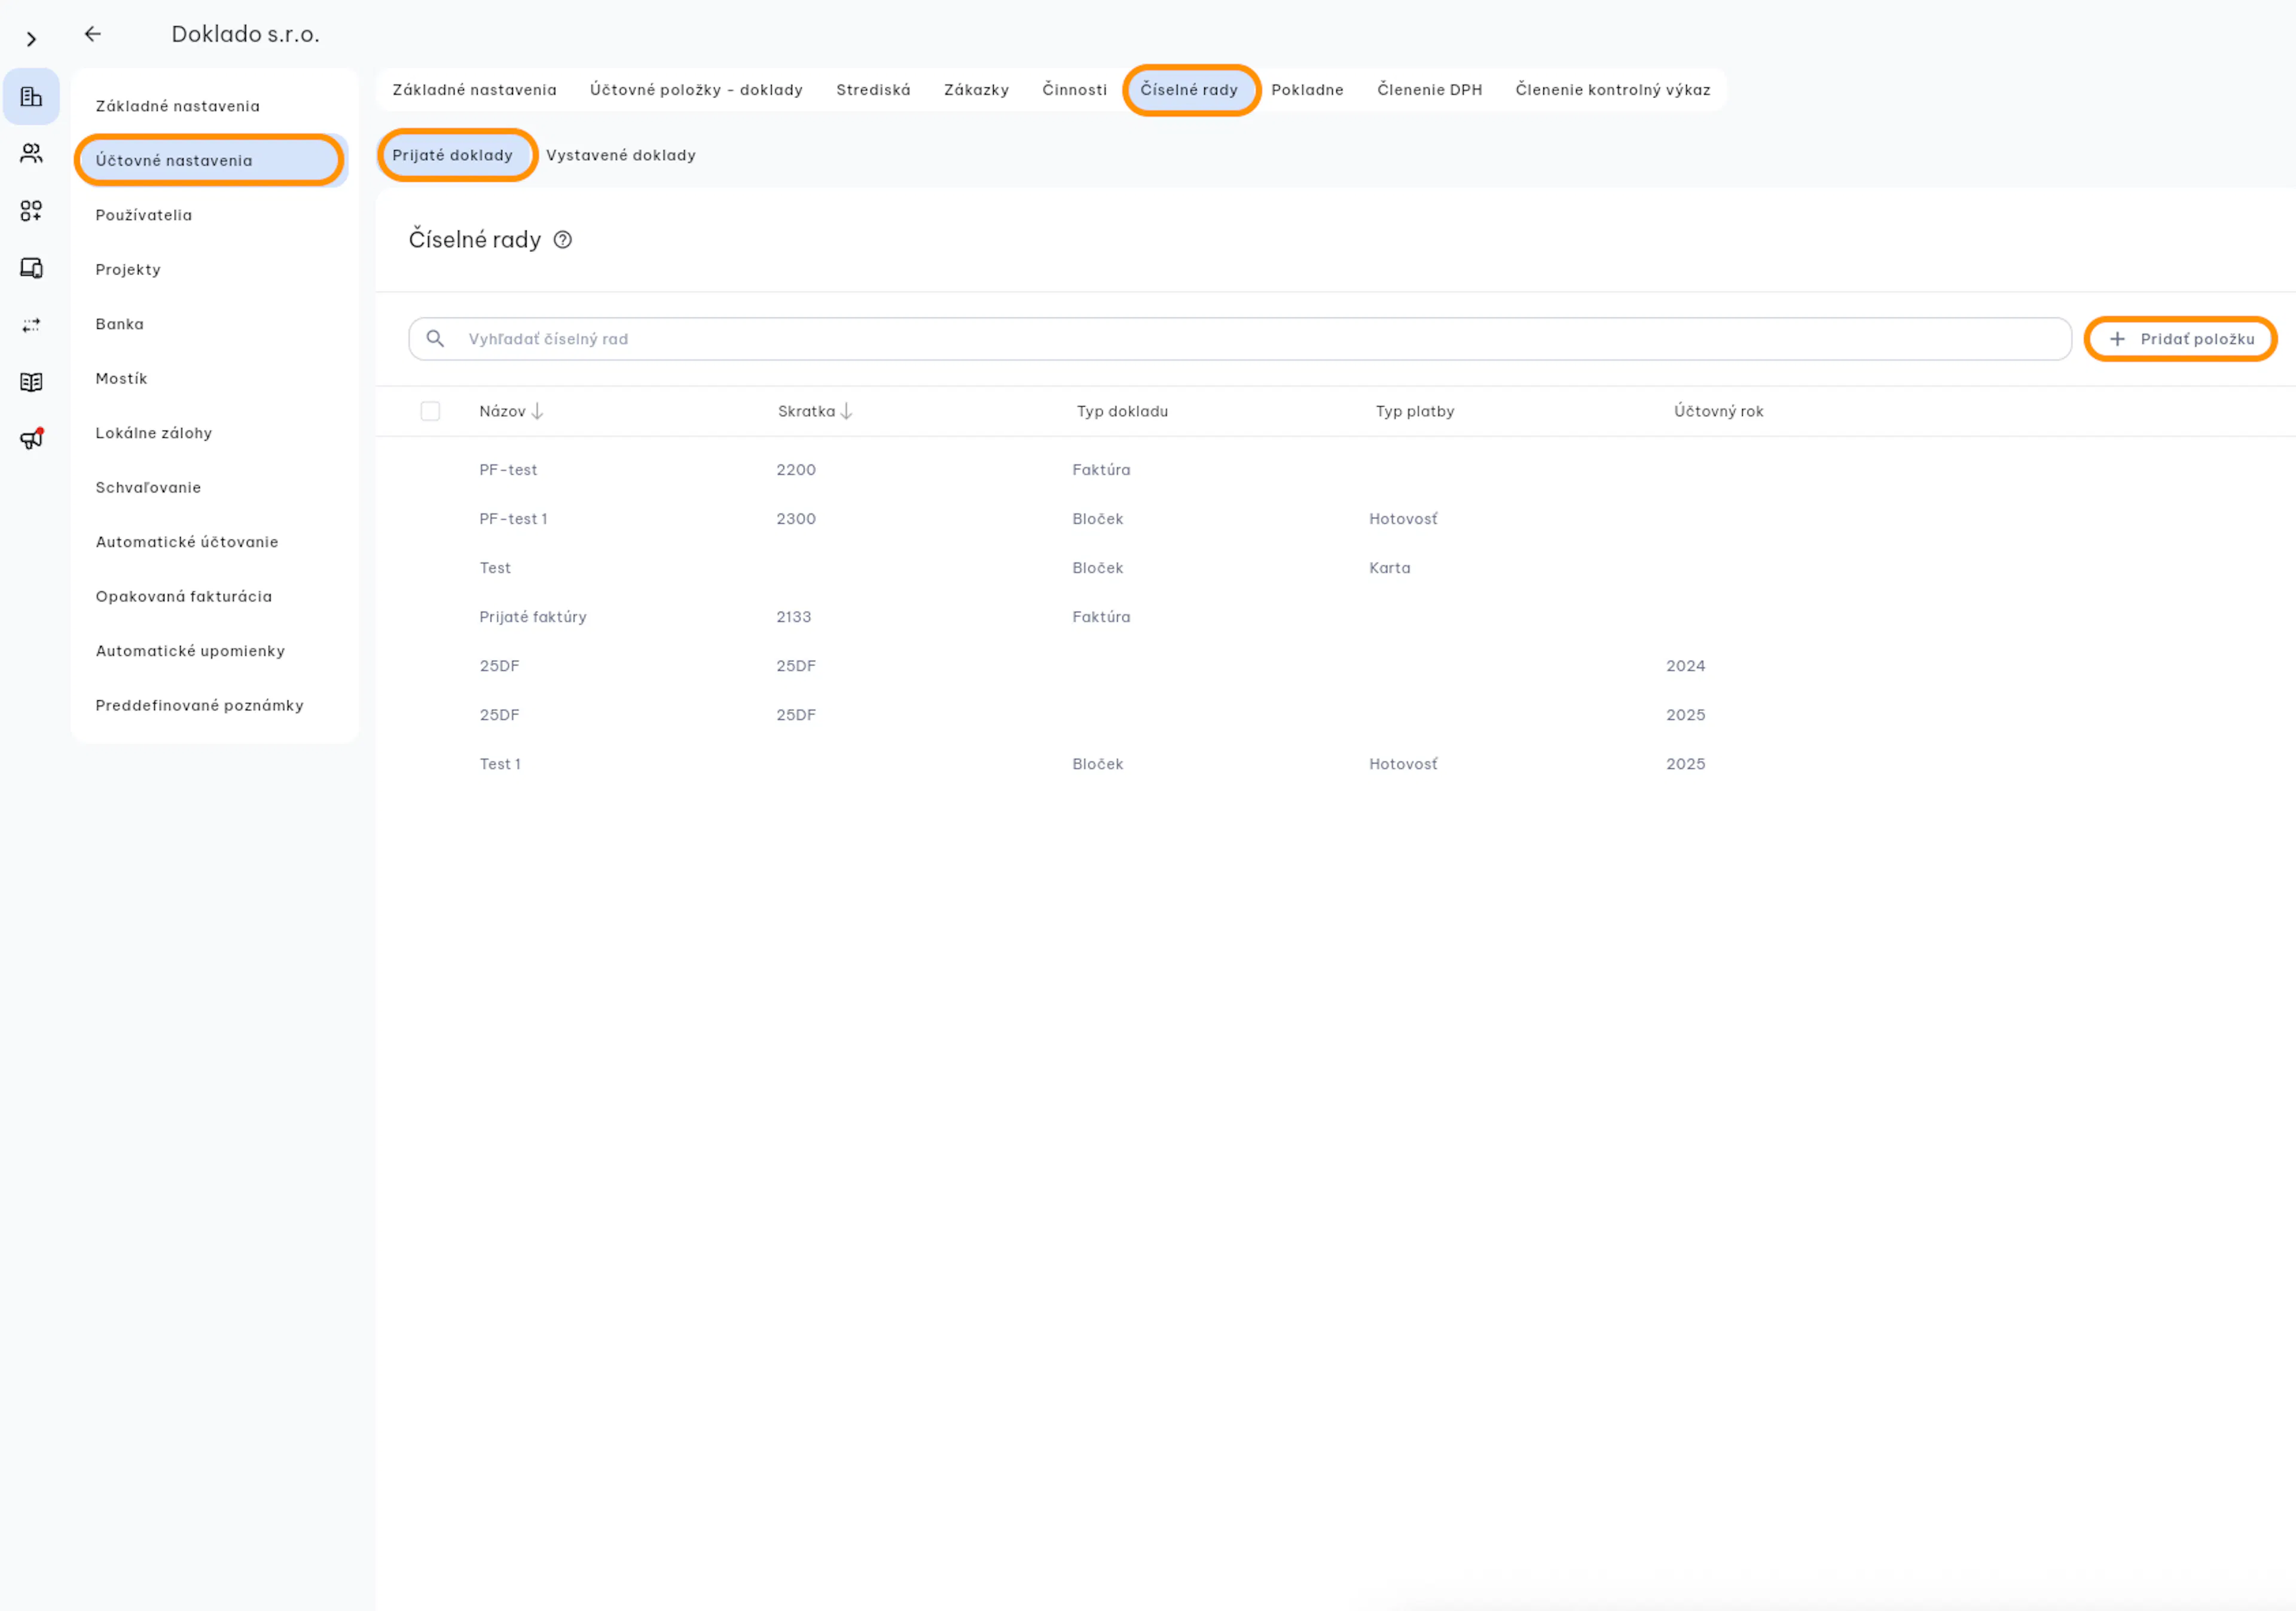Viewport: 2296px width, 1611px height.
Task: Open the megaphone announcements icon
Action: point(31,439)
